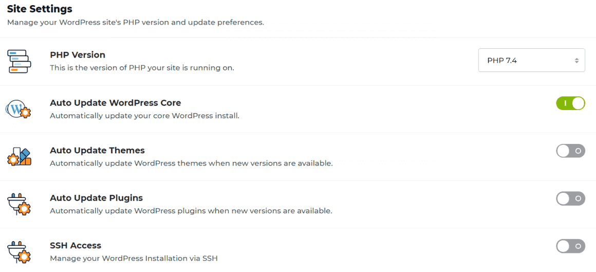The width and height of the screenshot is (596, 272).
Task: Click the PHP Version server stack icon
Action: tap(20, 61)
